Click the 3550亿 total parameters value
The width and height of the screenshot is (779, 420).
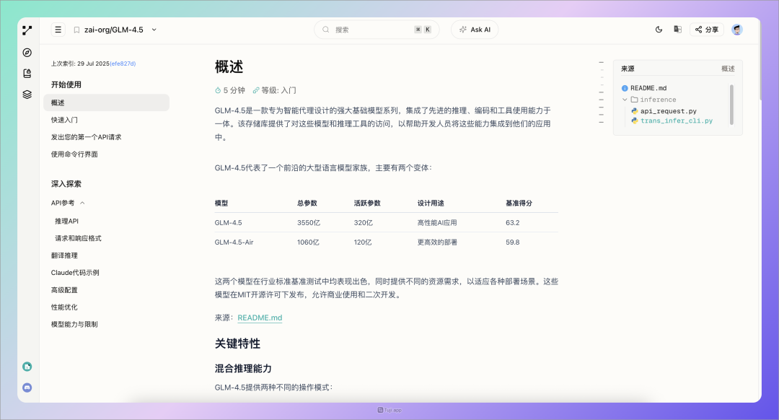pos(309,223)
